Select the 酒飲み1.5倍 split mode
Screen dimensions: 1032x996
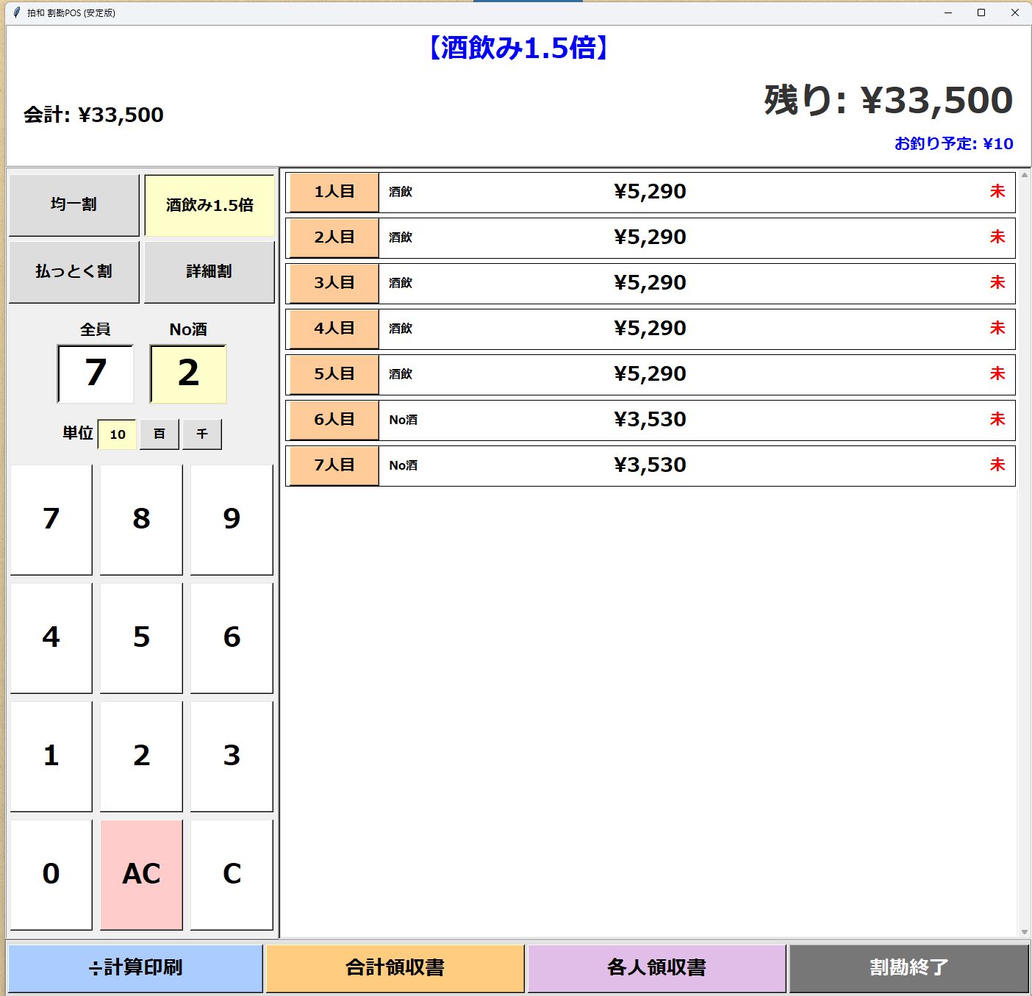209,205
